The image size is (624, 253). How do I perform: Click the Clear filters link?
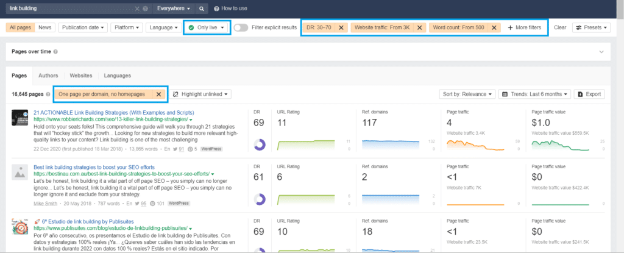tap(560, 27)
